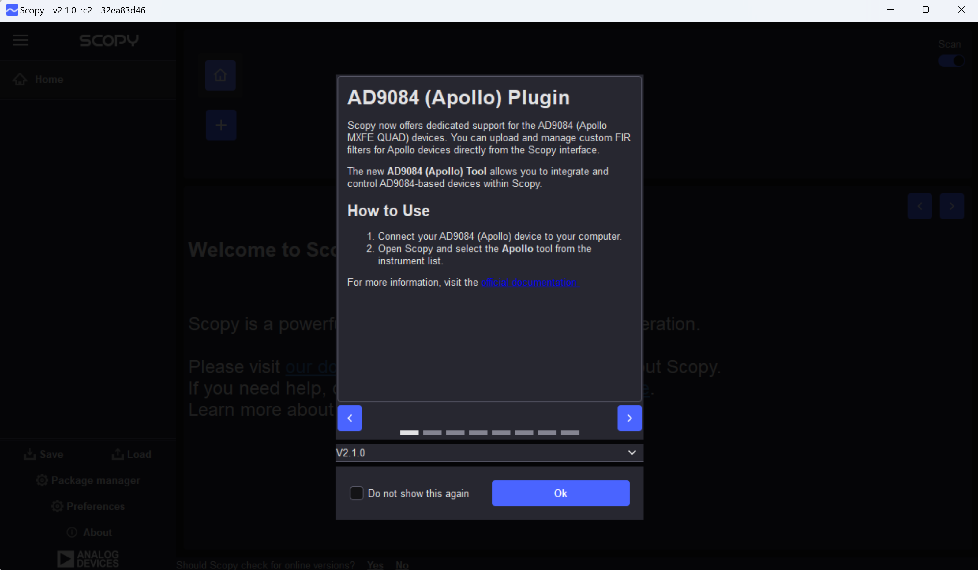
Task: Open Package manager in sidebar
Action: click(x=88, y=480)
